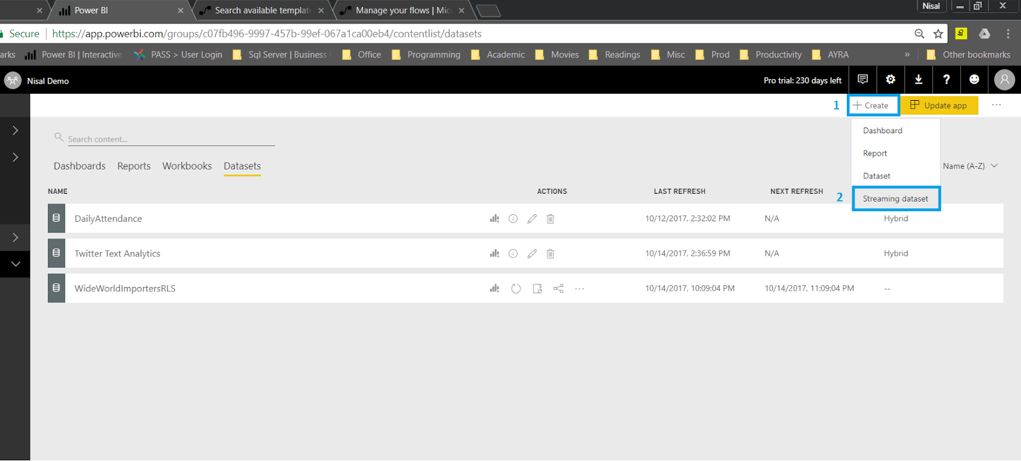Select the Datasets tab
This screenshot has width=1021, height=461.
(242, 166)
